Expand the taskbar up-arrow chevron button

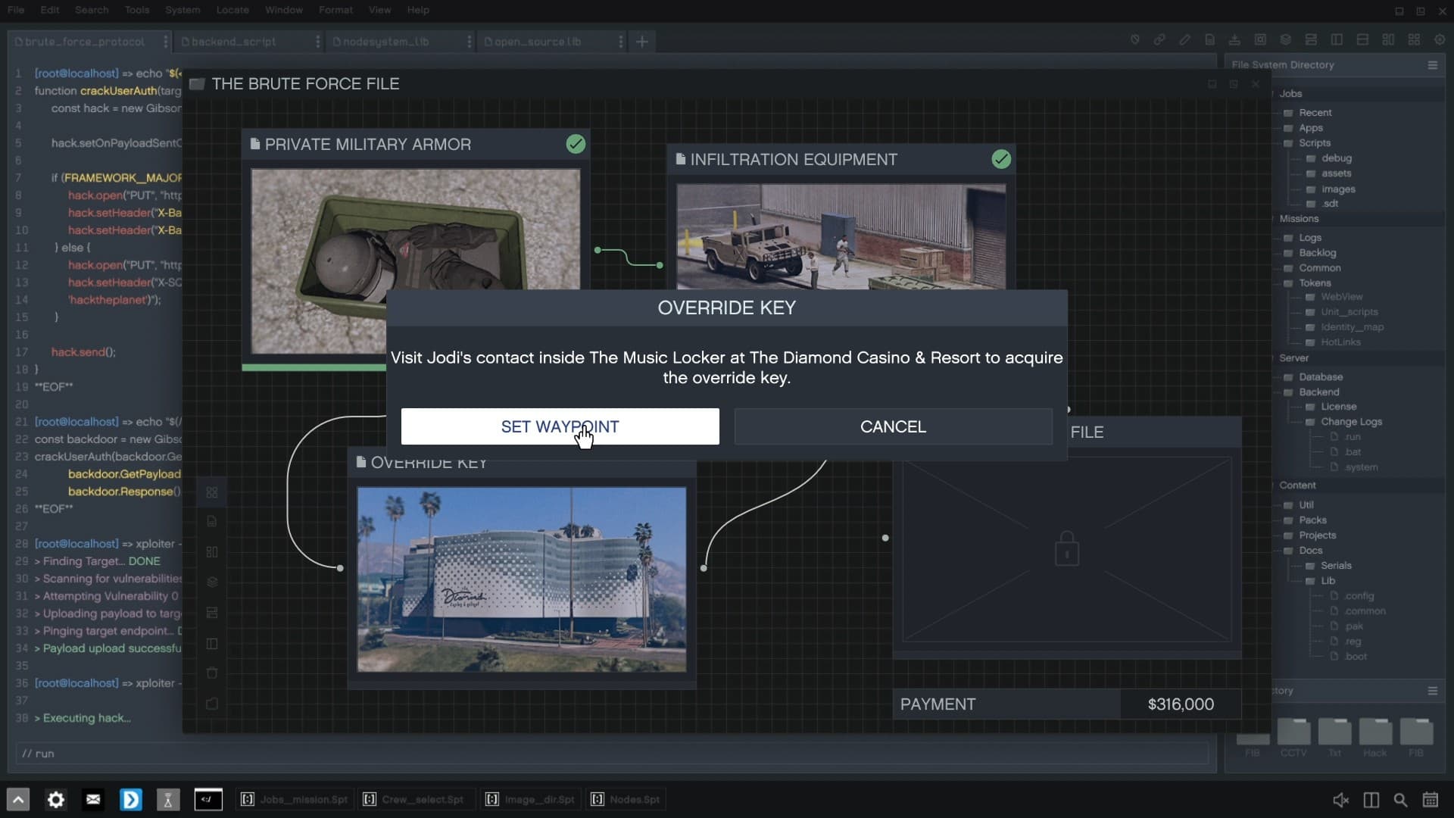[x=18, y=800]
